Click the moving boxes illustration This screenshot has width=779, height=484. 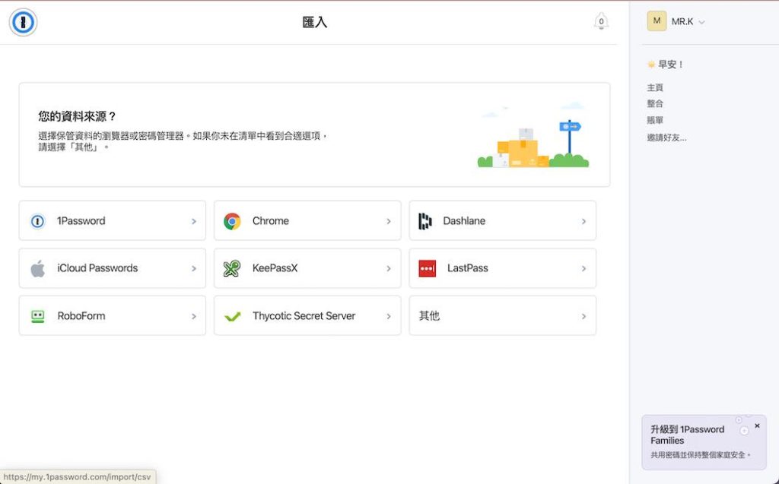(533, 136)
